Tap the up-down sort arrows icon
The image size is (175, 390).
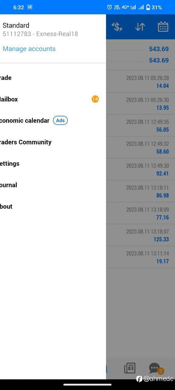coord(140,27)
